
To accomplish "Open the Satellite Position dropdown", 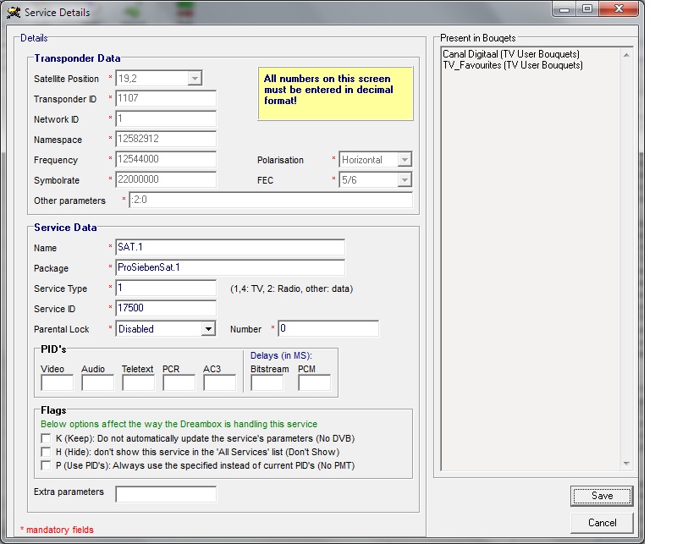I will pos(195,79).
